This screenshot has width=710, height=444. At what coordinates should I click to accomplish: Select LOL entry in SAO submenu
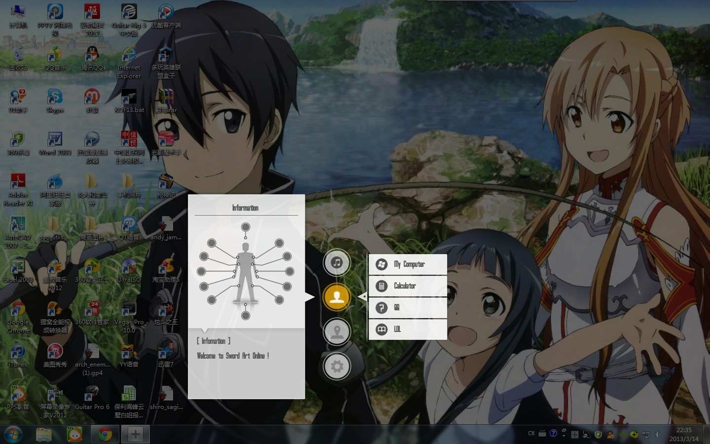coord(408,329)
